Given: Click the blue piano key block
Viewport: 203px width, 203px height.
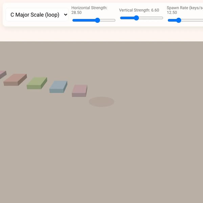Looking at the screenshot, I should pos(59,87).
